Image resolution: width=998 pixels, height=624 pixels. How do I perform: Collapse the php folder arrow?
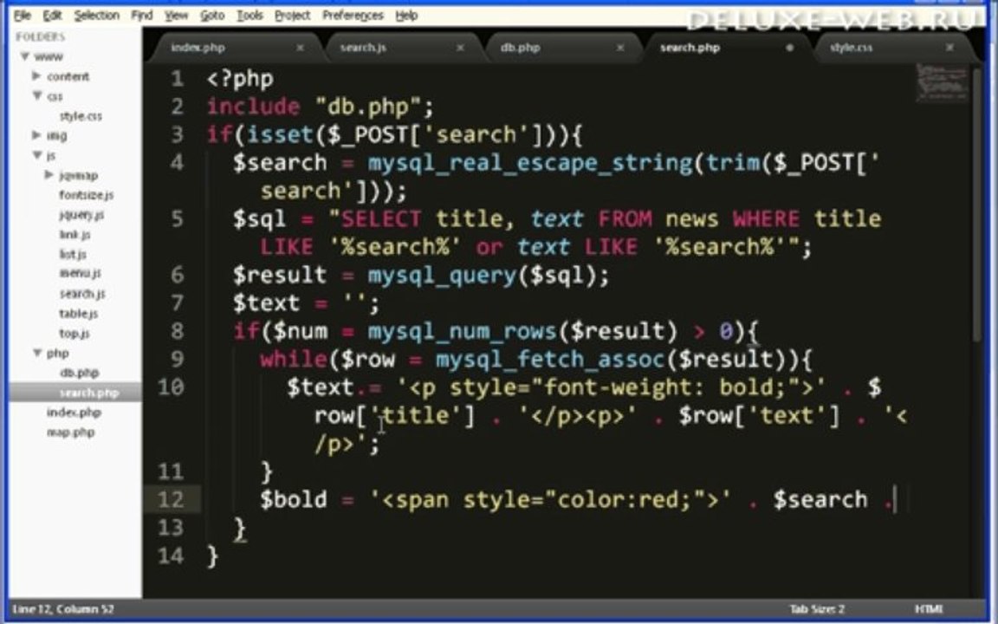[x=37, y=352]
